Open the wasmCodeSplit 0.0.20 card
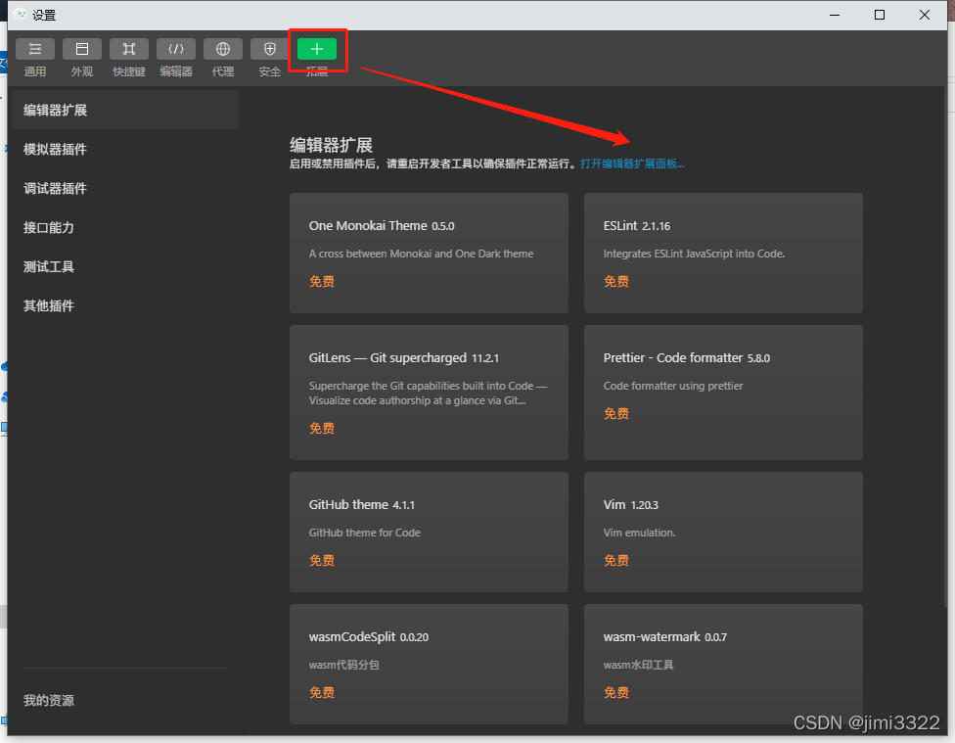955x743 pixels. 429,665
